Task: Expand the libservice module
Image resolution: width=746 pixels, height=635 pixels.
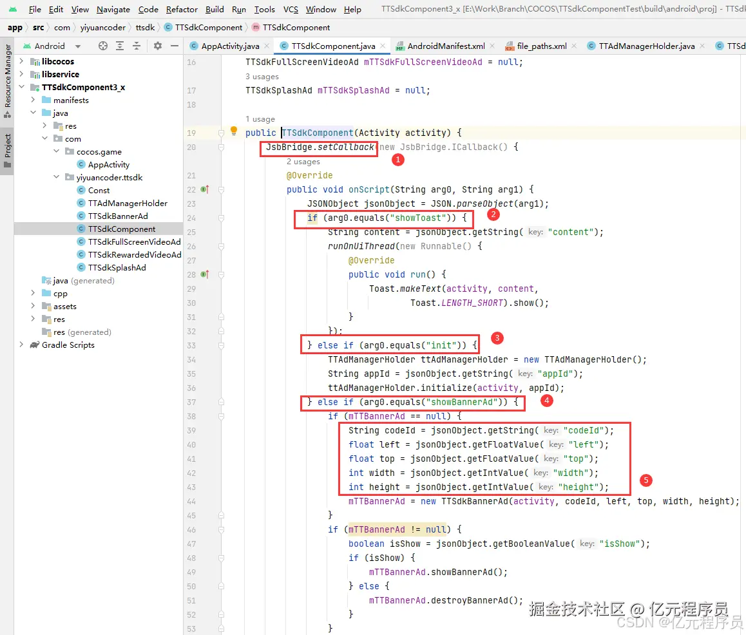Action: click(x=21, y=74)
